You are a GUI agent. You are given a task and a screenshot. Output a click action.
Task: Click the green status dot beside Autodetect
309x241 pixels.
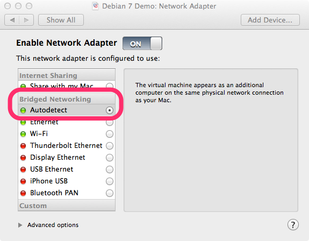[x=23, y=110]
